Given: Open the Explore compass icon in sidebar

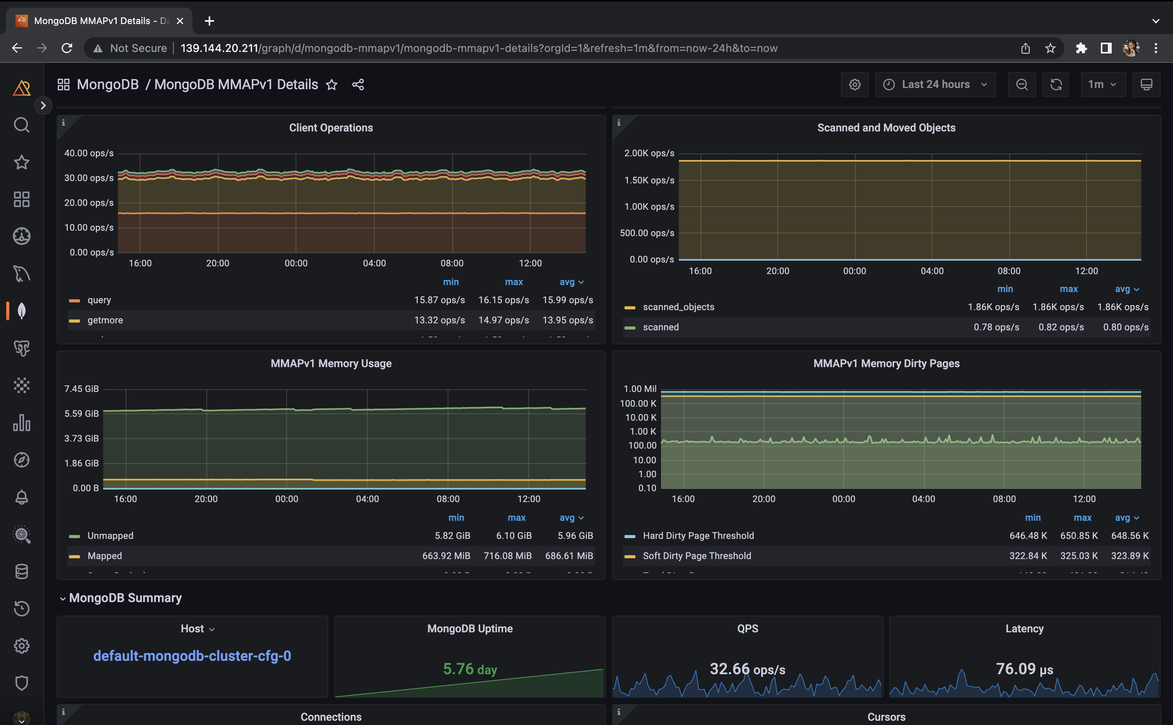Looking at the screenshot, I should [x=22, y=460].
